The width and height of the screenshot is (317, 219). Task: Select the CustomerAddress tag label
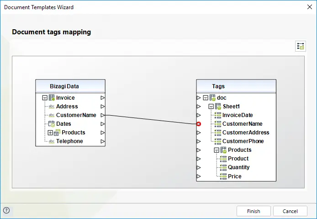coord(246,133)
